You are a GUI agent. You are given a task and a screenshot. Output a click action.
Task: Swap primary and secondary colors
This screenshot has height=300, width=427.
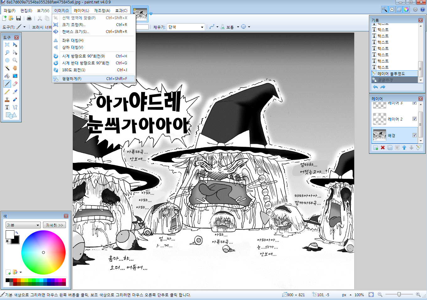(x=17, y=233)
